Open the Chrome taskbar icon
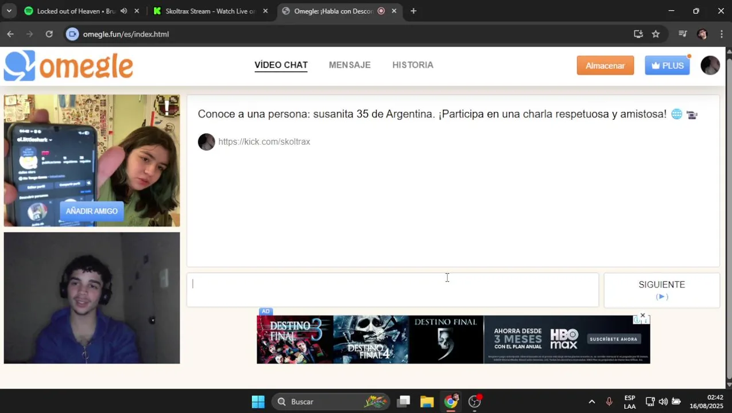Screen dimensions: 732x413 (x=451, y=402)
